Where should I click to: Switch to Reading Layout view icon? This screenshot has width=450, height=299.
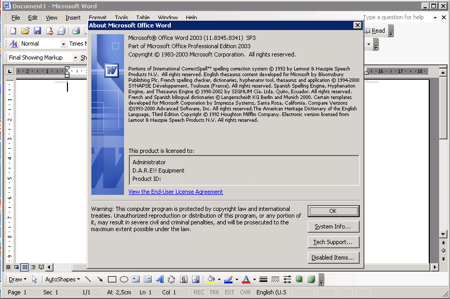pyautogui.click(x=42, y=267)
